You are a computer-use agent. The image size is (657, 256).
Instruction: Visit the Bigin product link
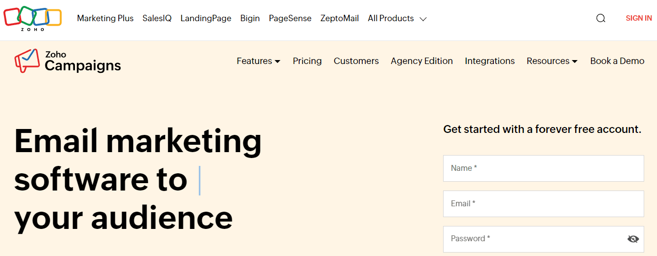click(250, 18)
